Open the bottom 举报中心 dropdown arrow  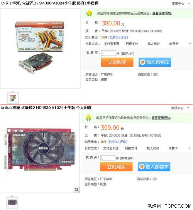coord(188,108)
